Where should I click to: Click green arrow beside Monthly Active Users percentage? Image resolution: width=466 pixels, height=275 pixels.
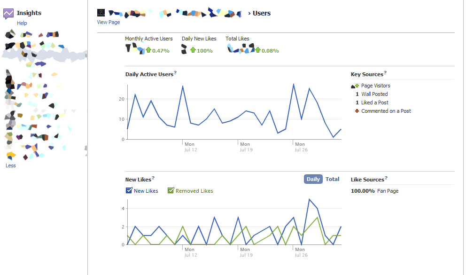tap(148, 50)
